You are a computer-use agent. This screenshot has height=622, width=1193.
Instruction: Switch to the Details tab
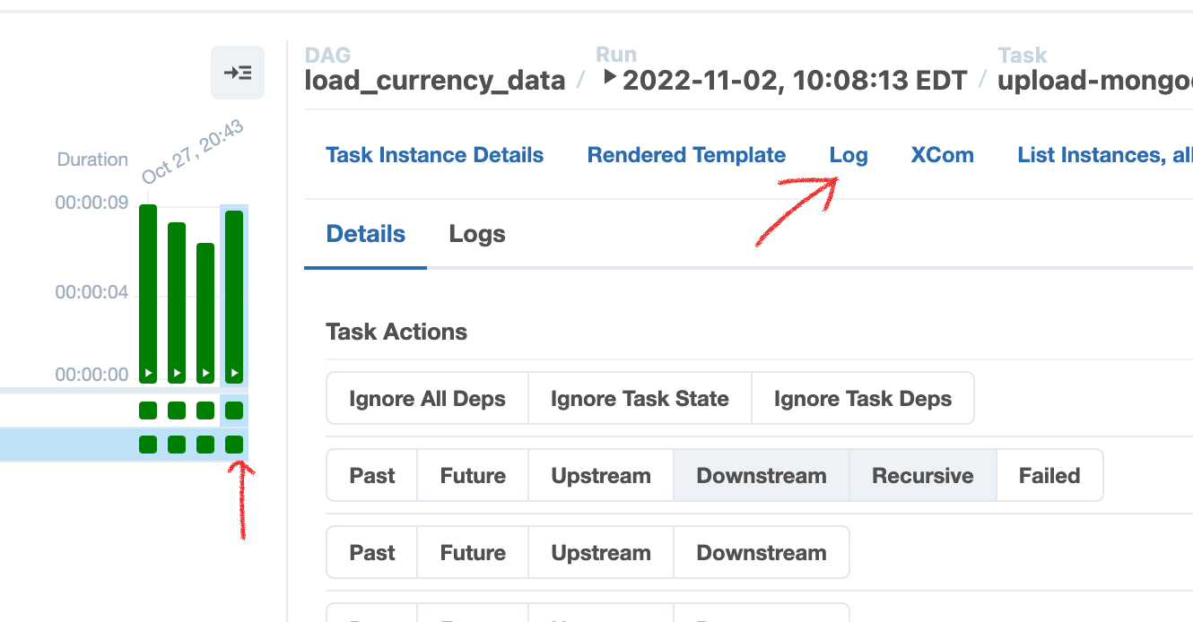[x=366, y=235]
